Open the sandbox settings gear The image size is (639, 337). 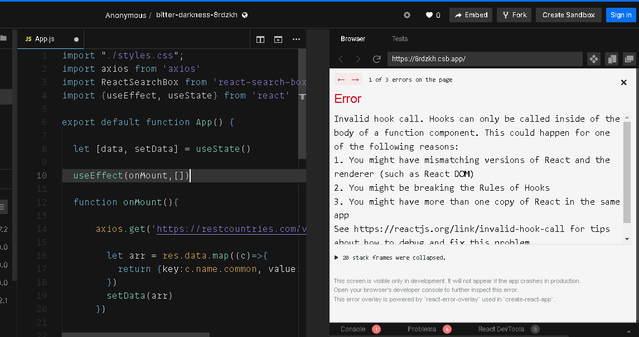coord(406,15)
